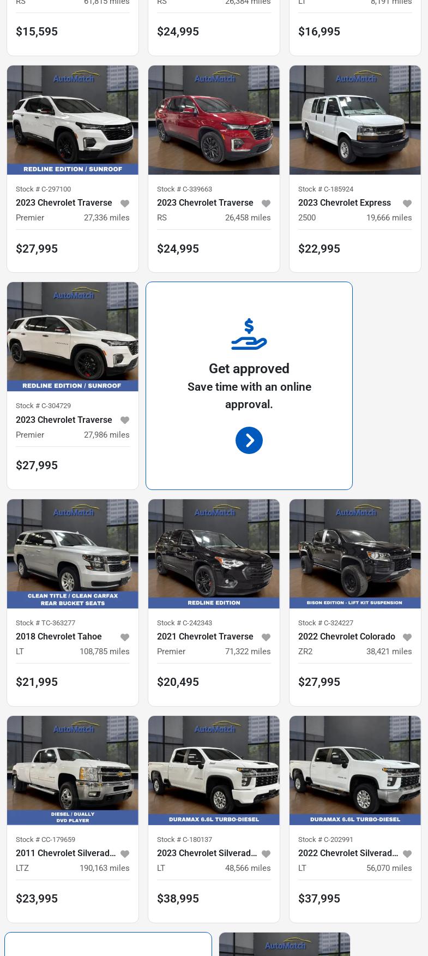Favorite the 2018 Chevrolet Tahoe listing
Image resolution: width=428 pixels, height=956 pixels.
125,637
